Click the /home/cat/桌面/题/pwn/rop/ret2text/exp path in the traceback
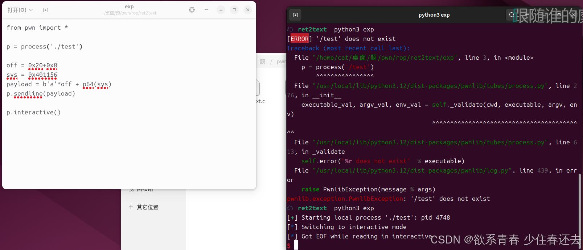583x250 pixels. [x=385, y=58]
